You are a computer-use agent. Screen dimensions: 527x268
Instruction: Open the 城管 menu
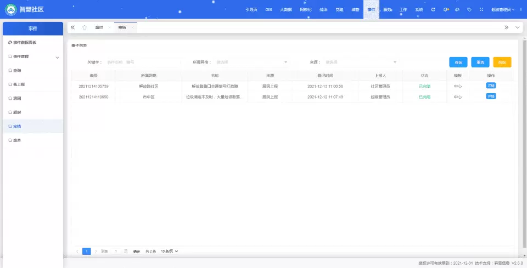[x=355, y=10]
